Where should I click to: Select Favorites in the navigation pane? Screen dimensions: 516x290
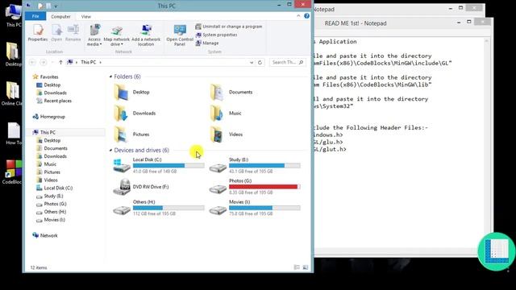coord(49,77)
